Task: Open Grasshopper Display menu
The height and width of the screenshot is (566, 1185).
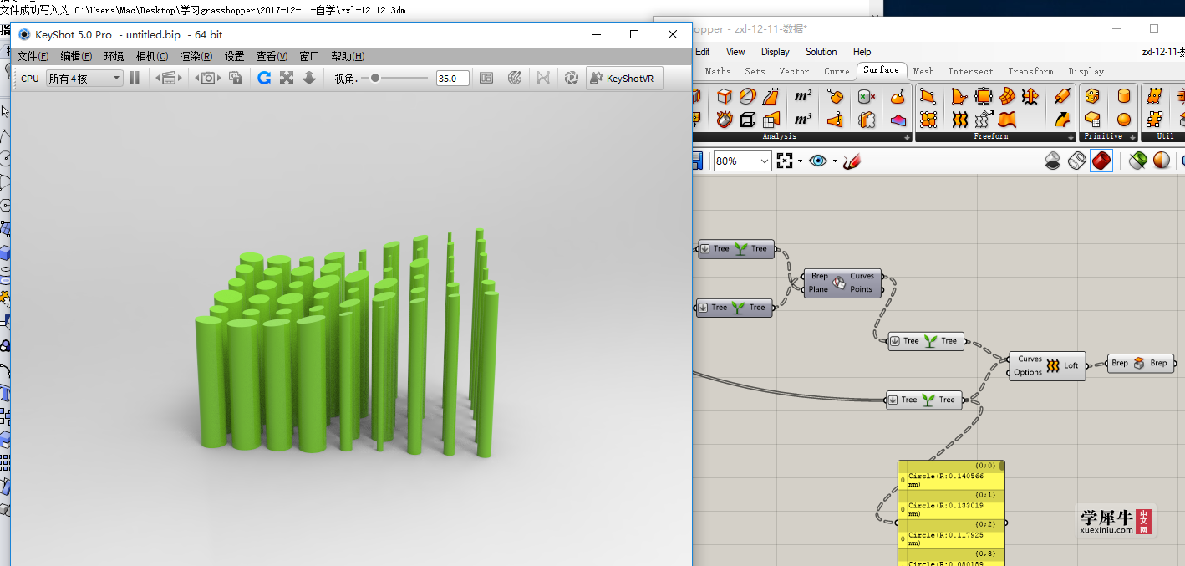Action: pos(776,52)
